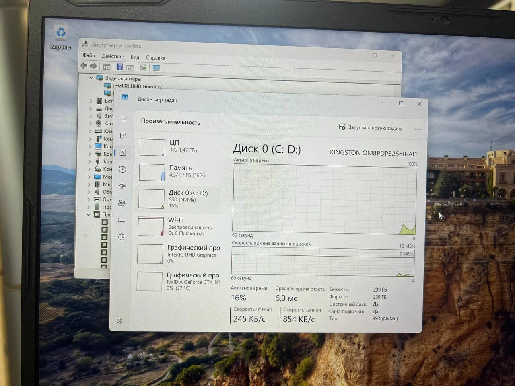Open the Справка menu in Device Manager

click(155, 58)
